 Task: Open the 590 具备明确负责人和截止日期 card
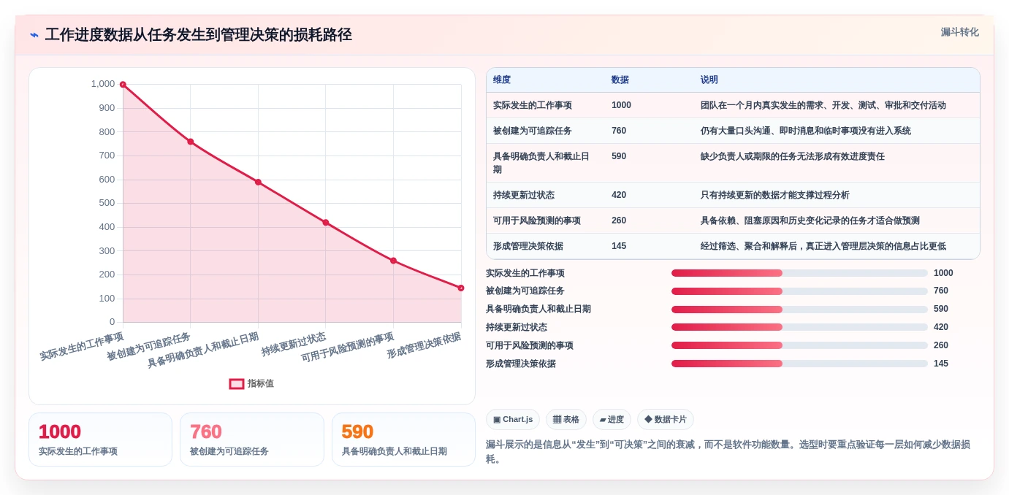tap(403, 440)
